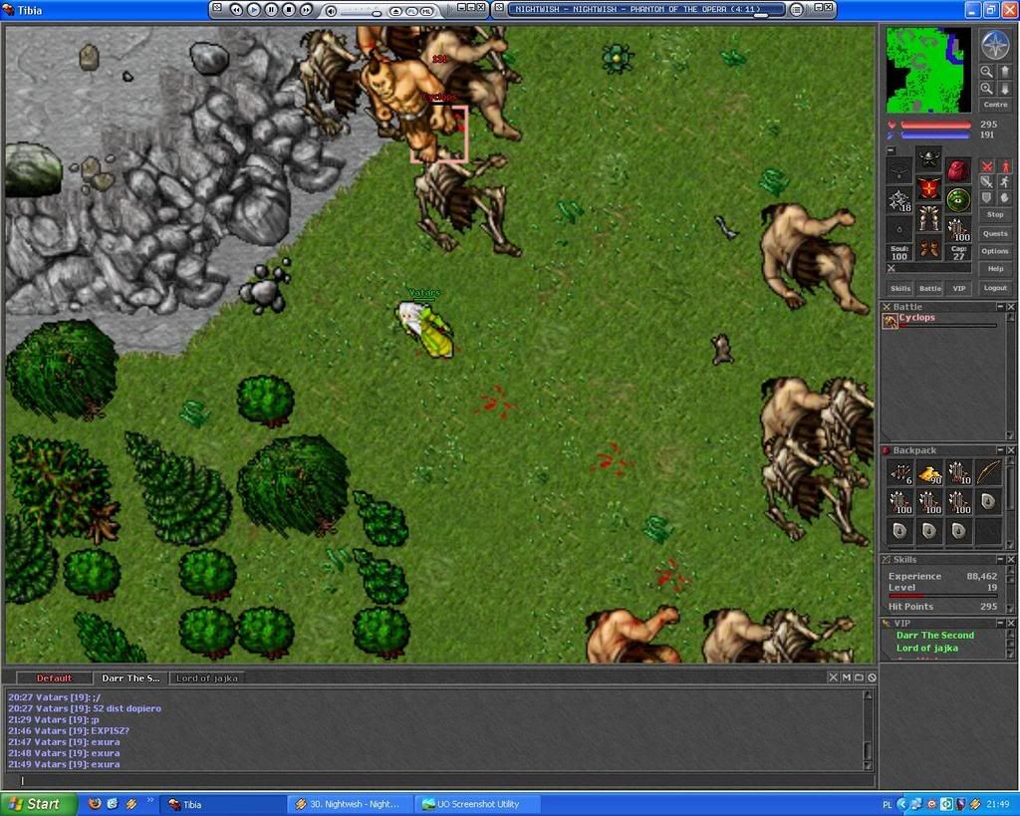This screenshot has width=1020, height=816.
Task: Switch to the Darr The S... chat tab
Action: [130, 679]
